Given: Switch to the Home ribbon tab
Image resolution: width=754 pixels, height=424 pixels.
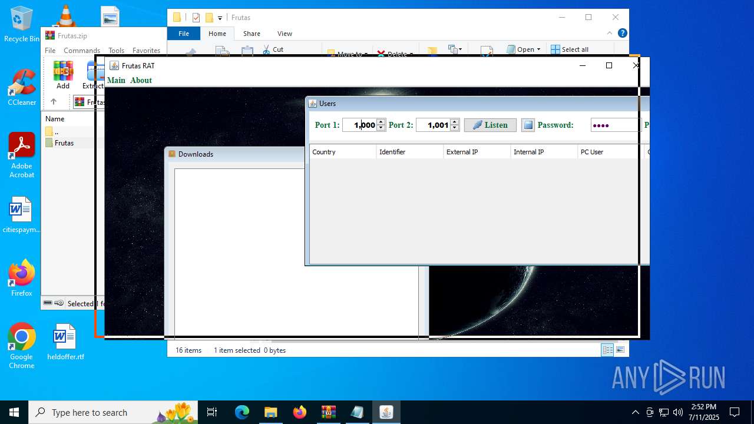Looking at the screenshot, I should (x=217, y=34).
